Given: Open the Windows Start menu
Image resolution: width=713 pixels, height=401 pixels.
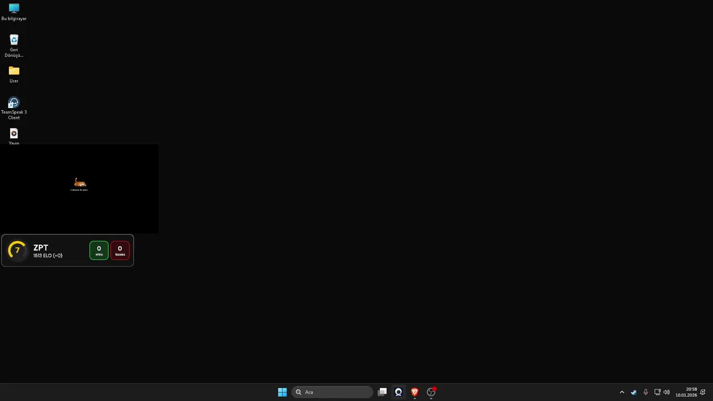Looking at the screenshot, I should (282, 392).
